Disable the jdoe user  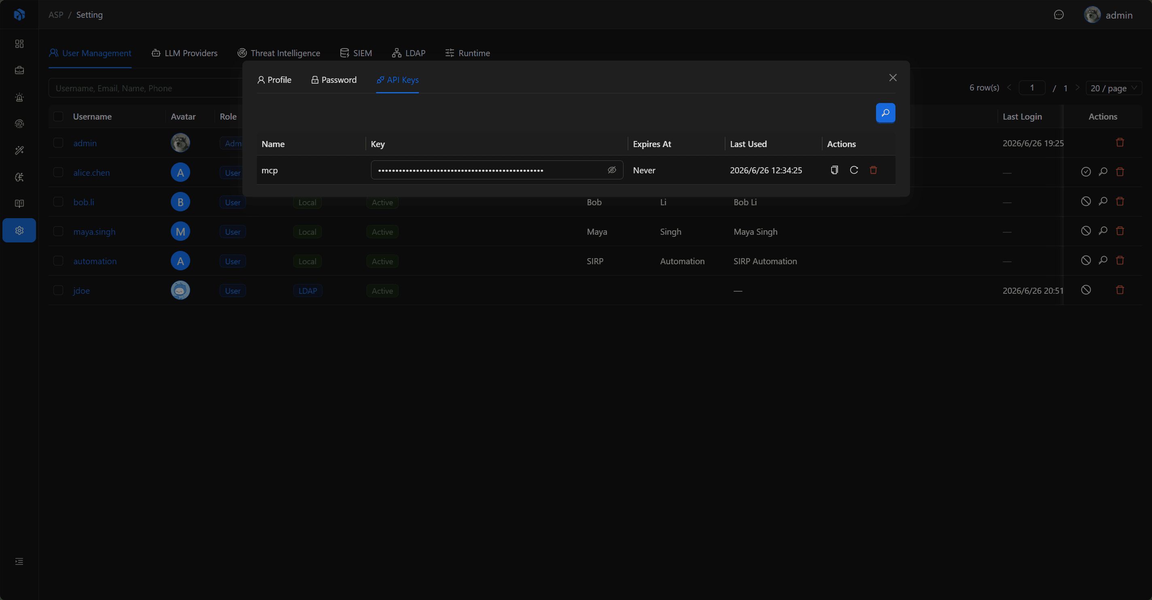[1086, 290]
